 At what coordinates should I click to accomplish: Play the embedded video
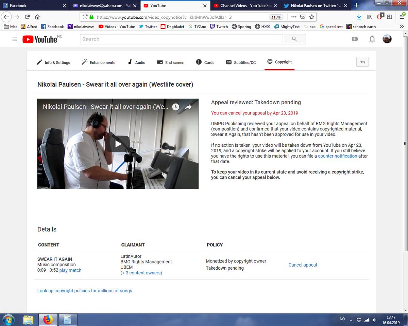[118, 144]
